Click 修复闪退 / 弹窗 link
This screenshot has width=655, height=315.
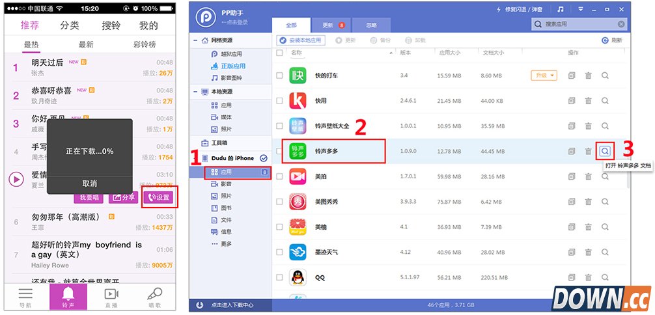519,9
